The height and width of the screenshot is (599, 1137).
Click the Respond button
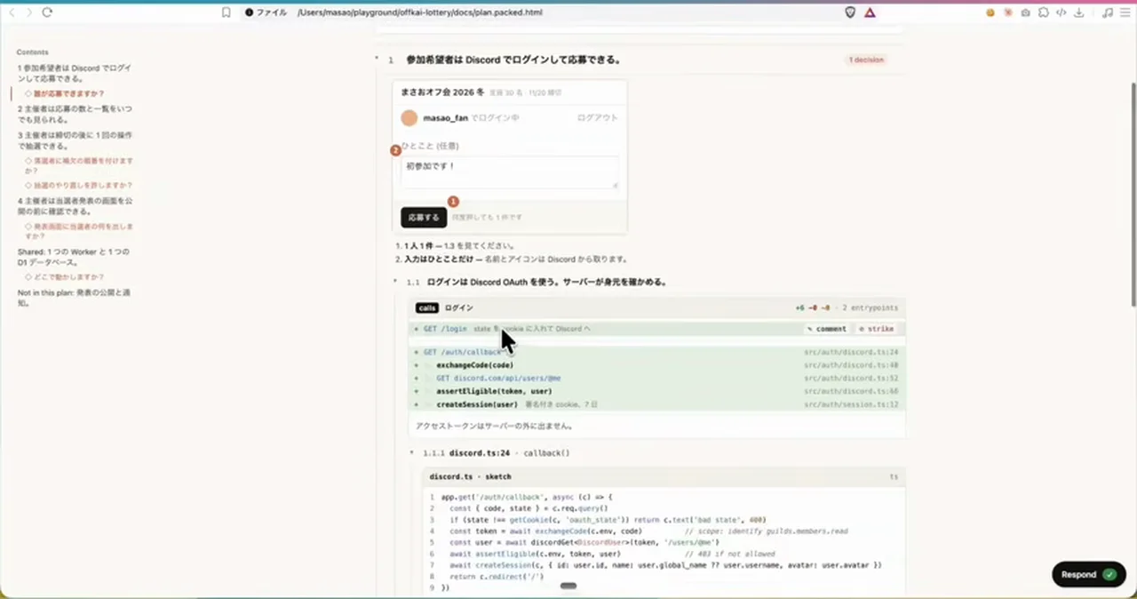coord(1088,574)
